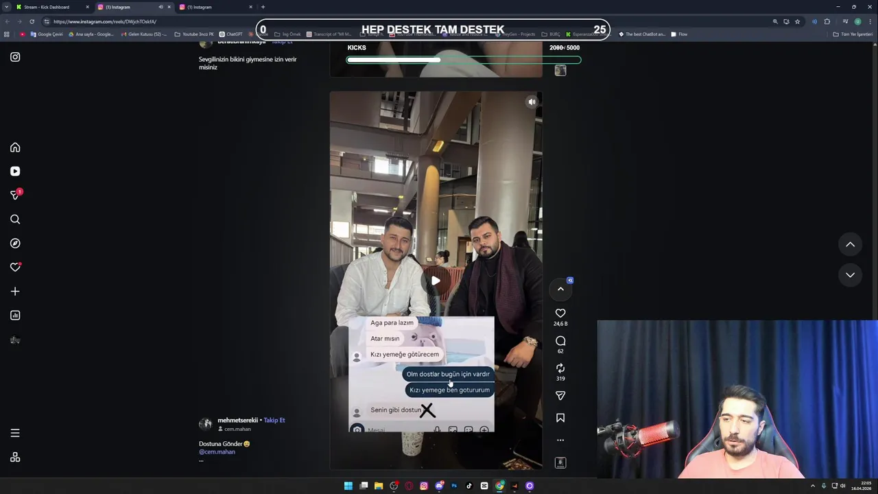This screenshot has height=494, width=878.
Task: Save the reel with bookmark icon
Action: (560, 418)
